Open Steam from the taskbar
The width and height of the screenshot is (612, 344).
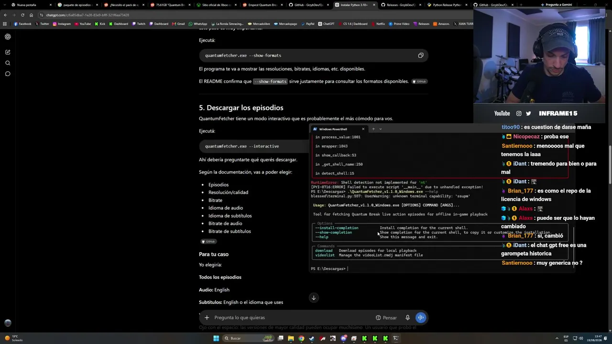(312, 338)
